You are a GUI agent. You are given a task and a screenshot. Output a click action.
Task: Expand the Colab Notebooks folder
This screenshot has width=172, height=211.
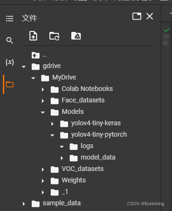point(43,90)
